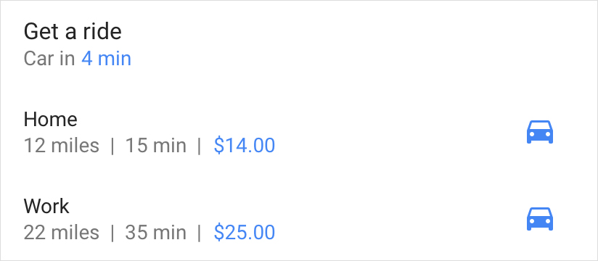The width and height of the screenshot is (598, 261).
Task: Click the 15 min duration for Home
Action: pos(155,146)
